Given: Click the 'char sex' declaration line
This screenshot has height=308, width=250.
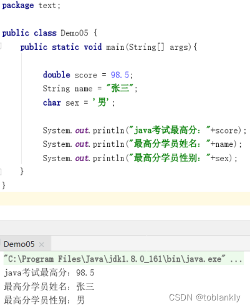Looking at the screenshot, I should tap(79, 102).
